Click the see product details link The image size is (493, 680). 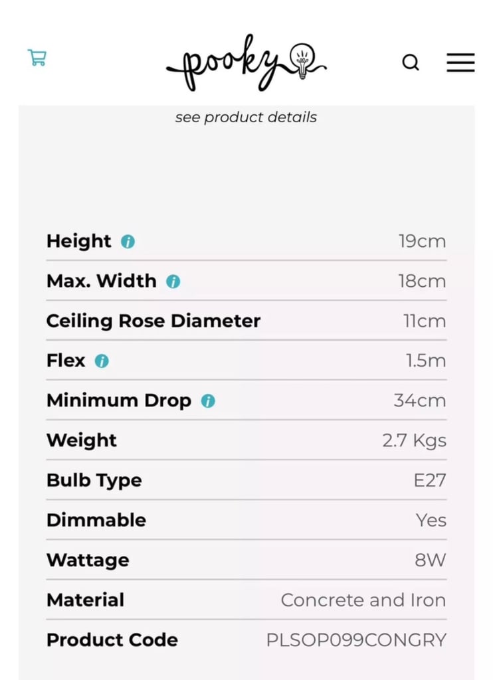point(246,117)
